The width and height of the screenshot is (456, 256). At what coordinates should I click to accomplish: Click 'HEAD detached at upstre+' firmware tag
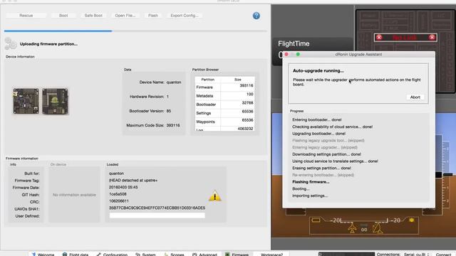point(133,180)
